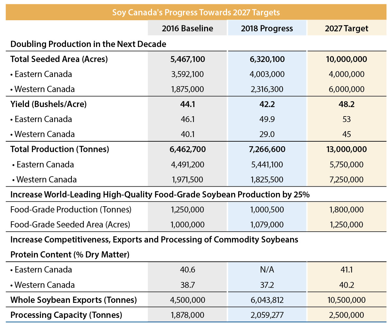Image resolution: width=392 pixels, height=327 pixels.
Task: Click the 1,079,000 food-grade seeded area value
Action: [x=267, y=225]
